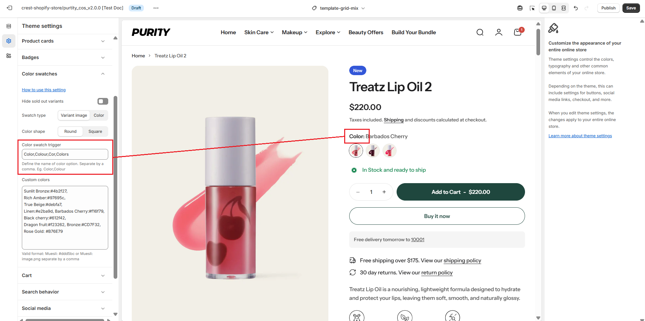Image resolution: width=645 pixels, height=321 pixels.
Task: Open the How to use this setting link
Action: pyautogui.click(x=44, y=90)
